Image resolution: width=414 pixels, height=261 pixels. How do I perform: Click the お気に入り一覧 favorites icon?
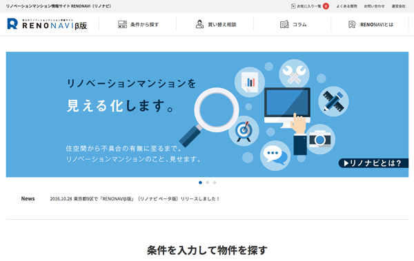(293, 6)
